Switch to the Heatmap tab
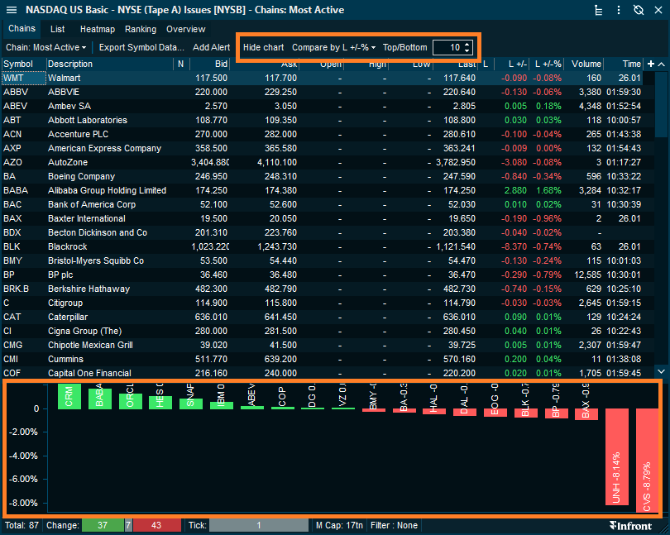670x535 pixels. 97,29
